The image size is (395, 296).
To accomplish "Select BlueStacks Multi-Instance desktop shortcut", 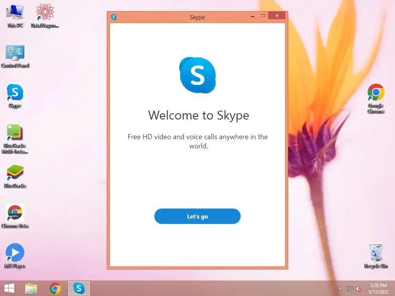I will 15,139.
